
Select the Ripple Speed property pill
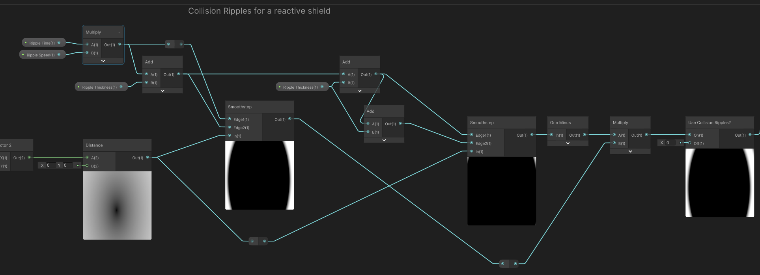coord(40,55)
